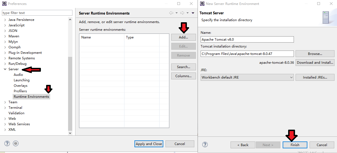Open the JRE combo box
The width and height of the screenshot is (337, 153).
[247, 77]
